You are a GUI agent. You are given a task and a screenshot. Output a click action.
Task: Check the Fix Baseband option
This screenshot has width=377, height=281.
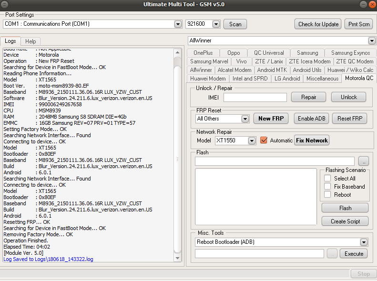click(x=327, y=186)
